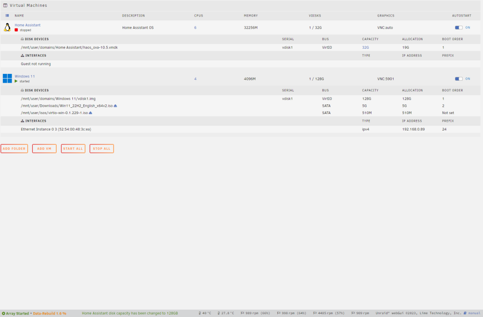Image resolution: width=483 pixels, height=317 pixels.
Task: Click the haos_ova-10.5.vmdk disk path
Action: 69,47
